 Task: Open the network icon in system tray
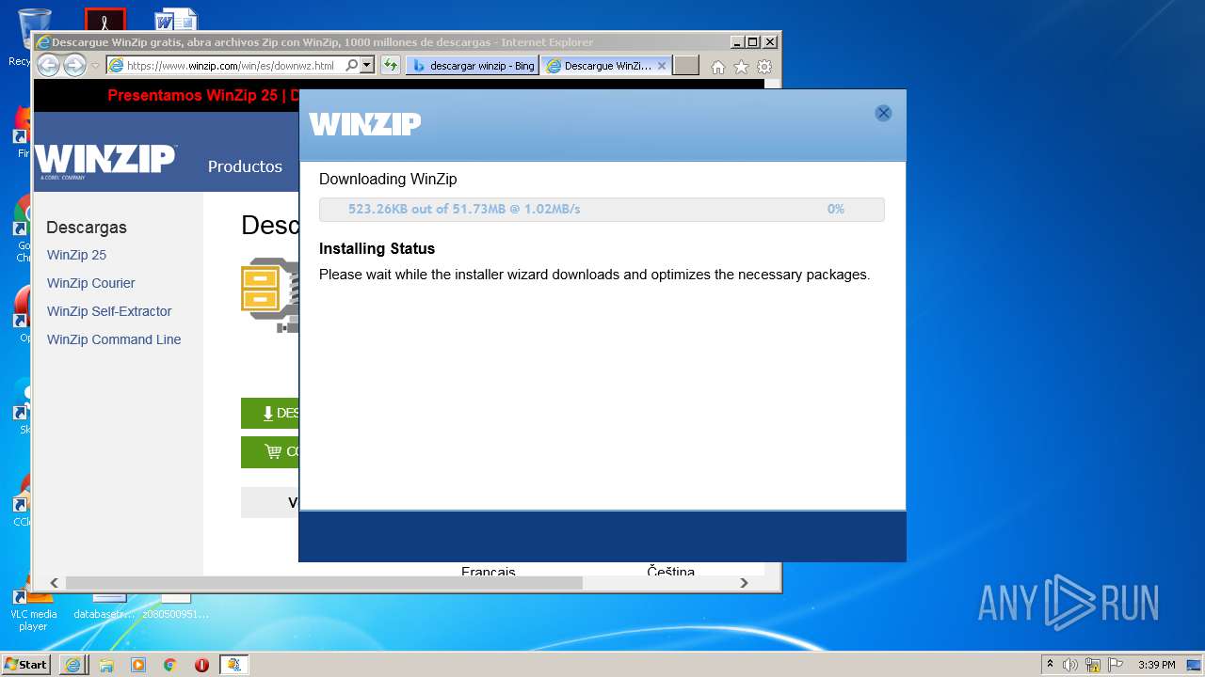[x=1093, y=665]
